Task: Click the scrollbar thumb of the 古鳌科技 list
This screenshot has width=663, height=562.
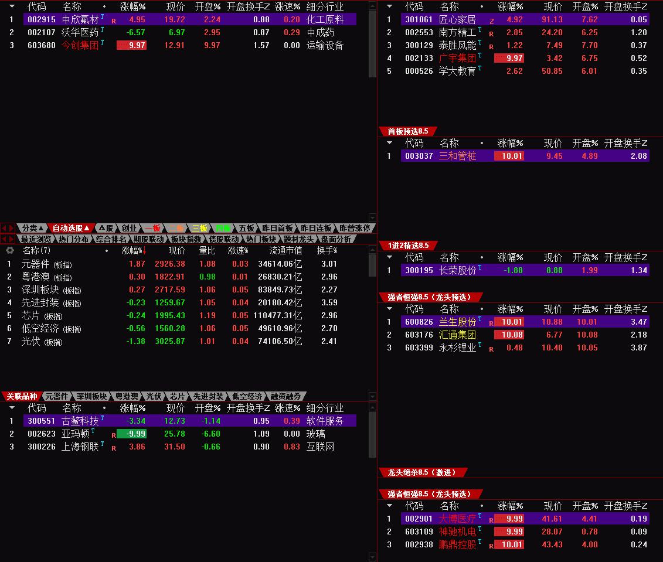Action: 372,435
